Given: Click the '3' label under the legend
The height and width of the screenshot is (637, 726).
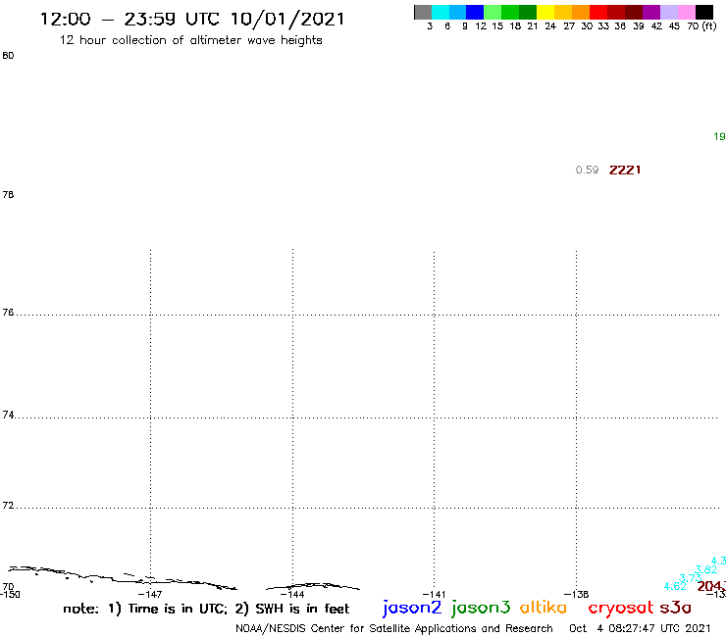Looking at the screenshot, I should click(430, 26).
